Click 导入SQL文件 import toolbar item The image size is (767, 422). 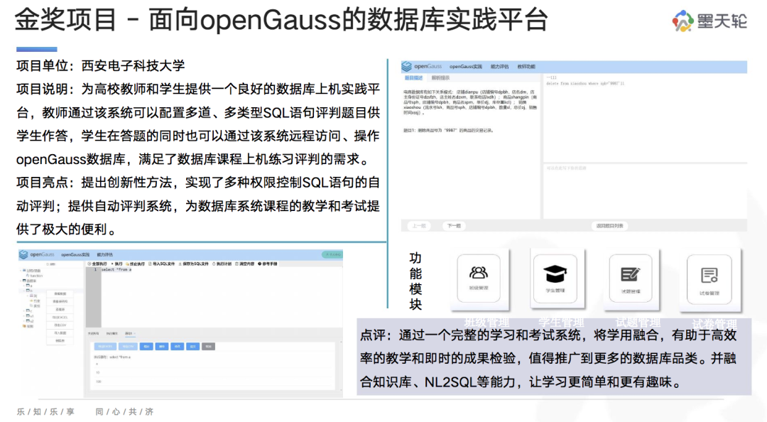click(x=161, y=264)
